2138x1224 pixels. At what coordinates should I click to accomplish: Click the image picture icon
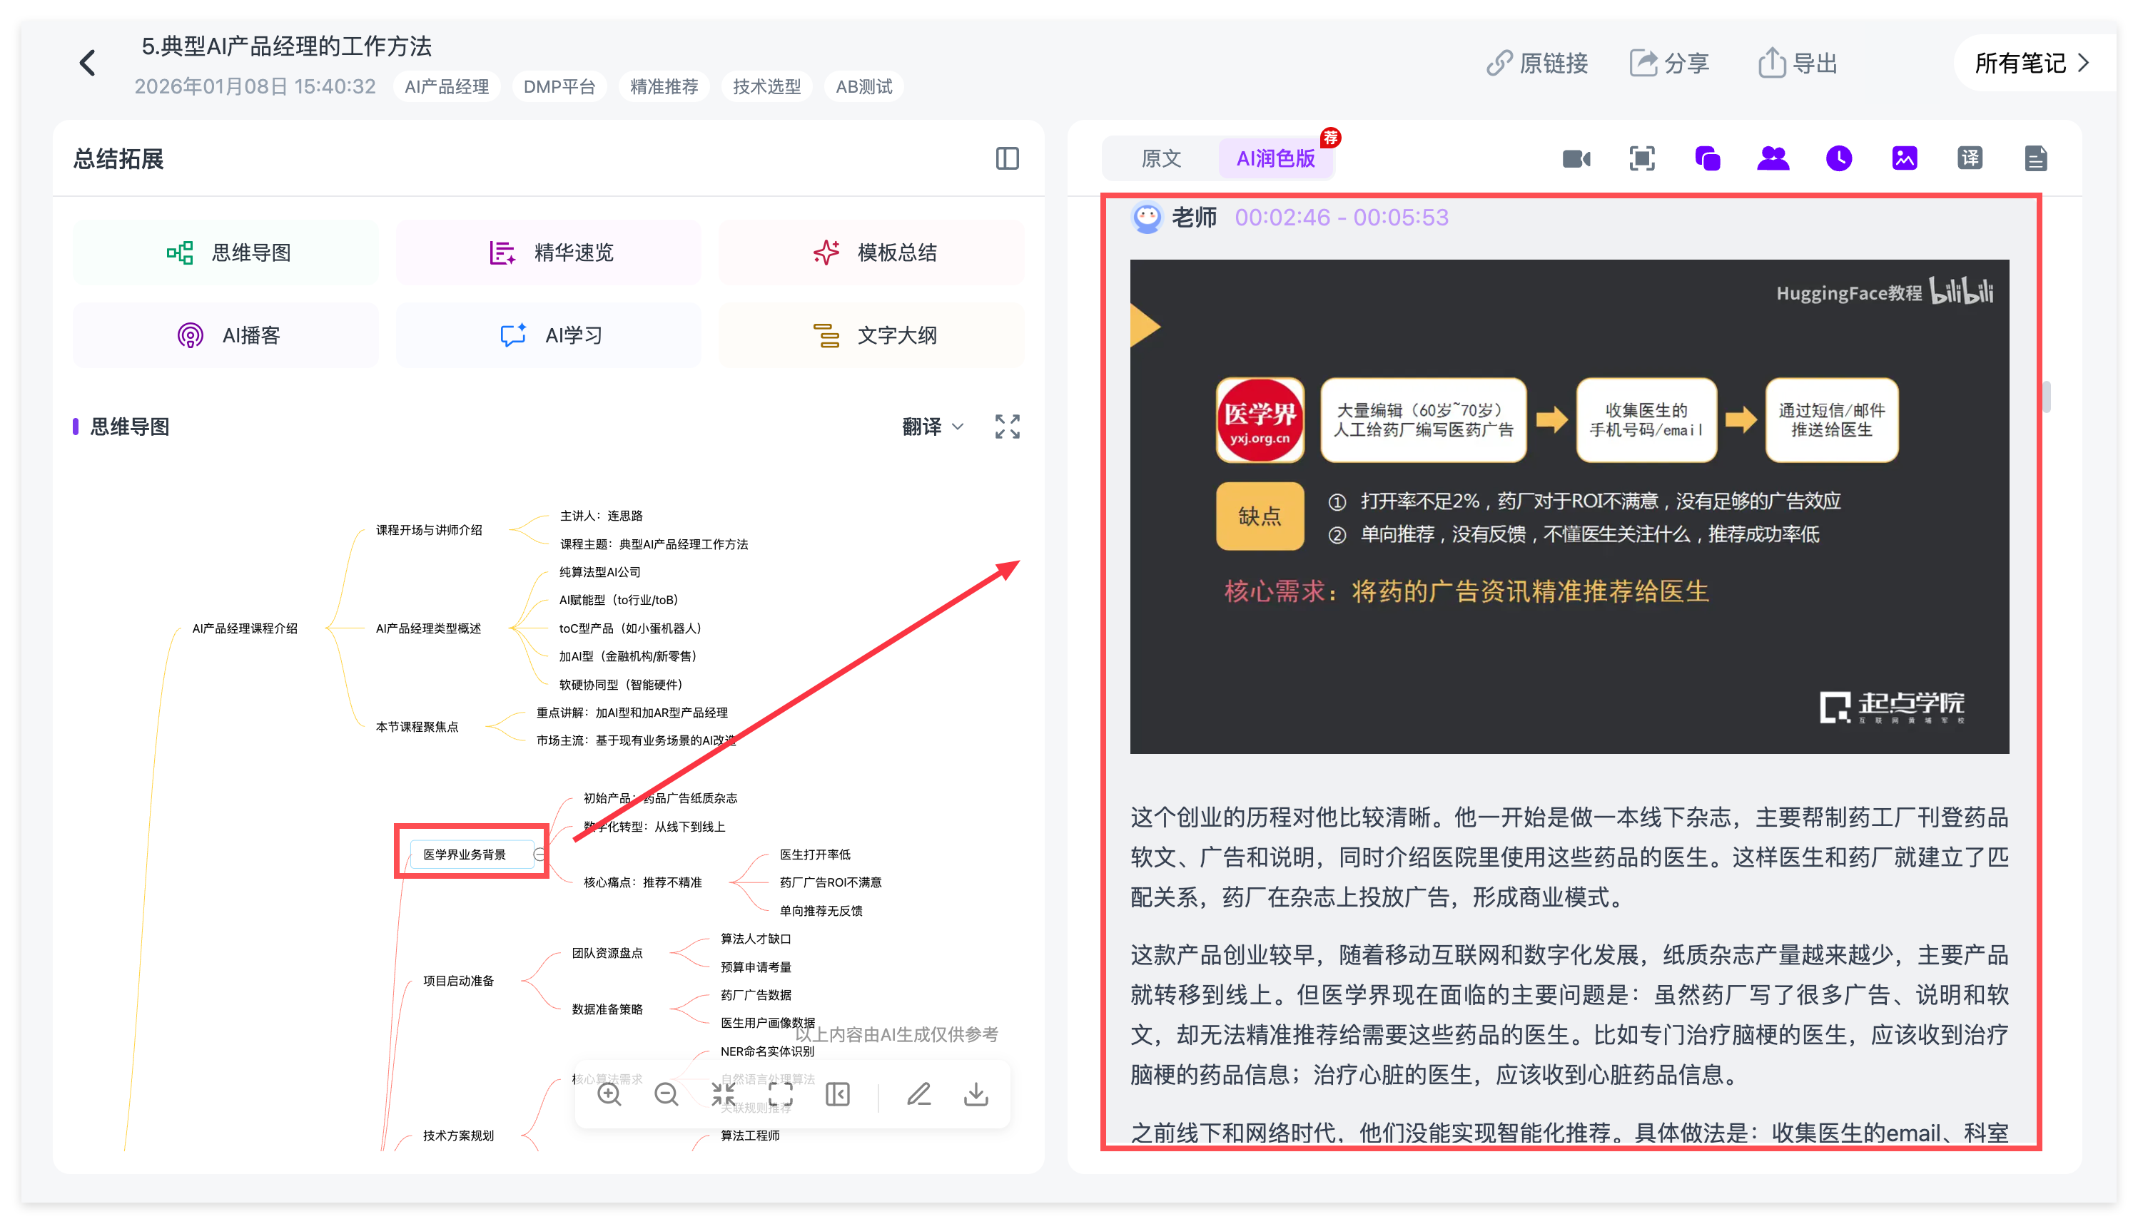(1904, 158)
